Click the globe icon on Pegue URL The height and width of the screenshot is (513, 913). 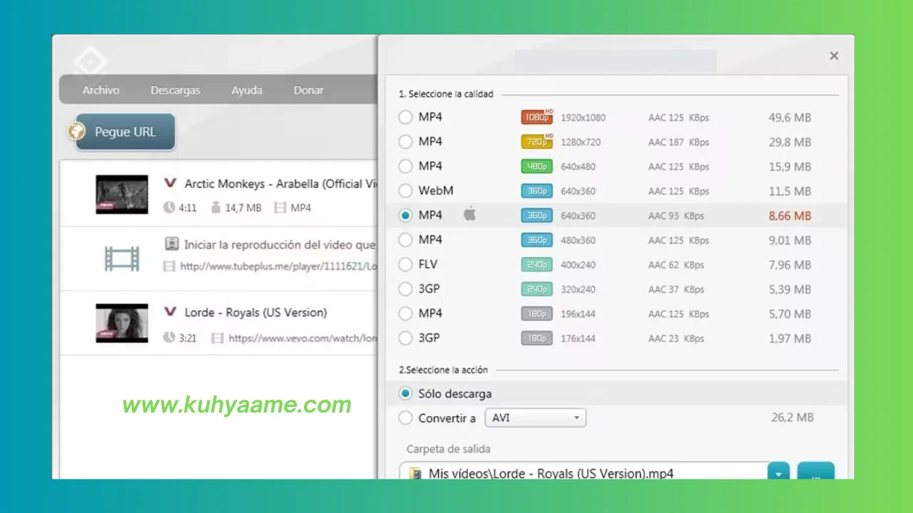[76, 131]
